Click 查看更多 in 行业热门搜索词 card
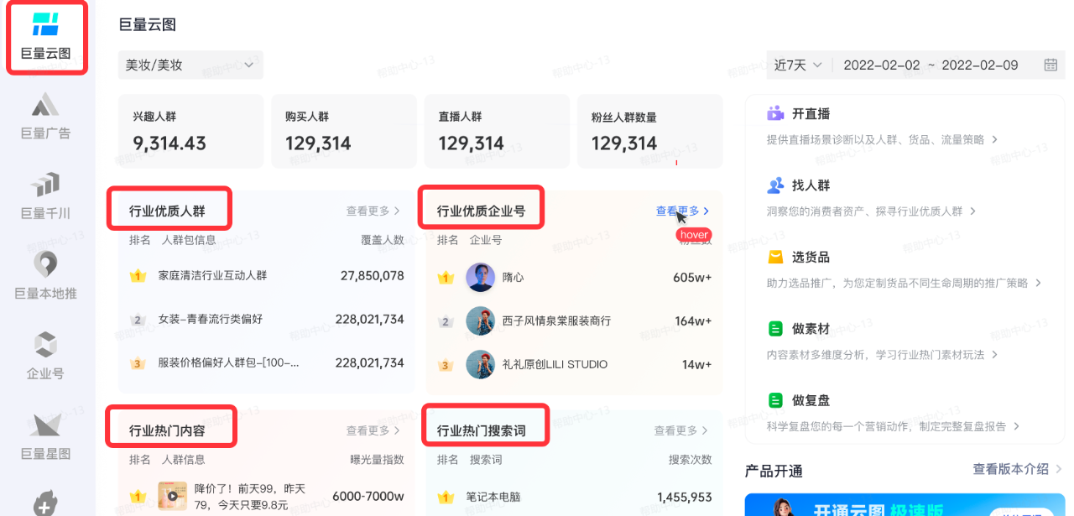This screenshot has height=516, width=1074. (681, 430)
